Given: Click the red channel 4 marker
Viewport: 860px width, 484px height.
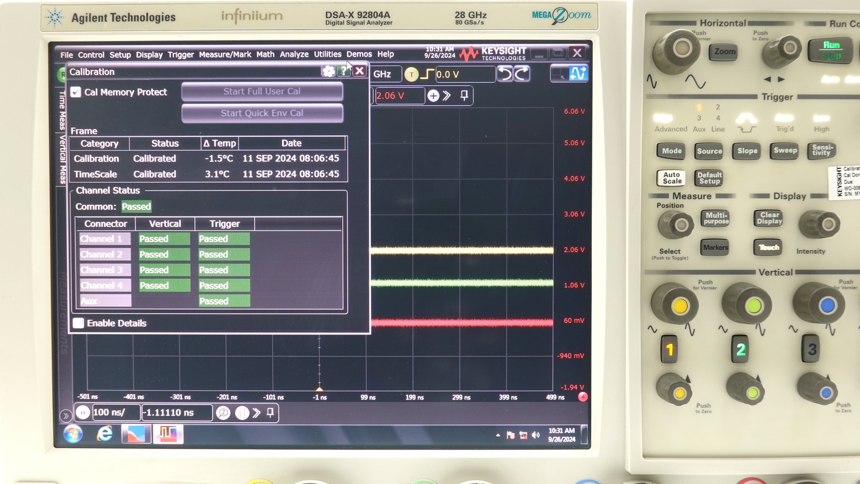Looking at the screenshot, I should 583,397.
